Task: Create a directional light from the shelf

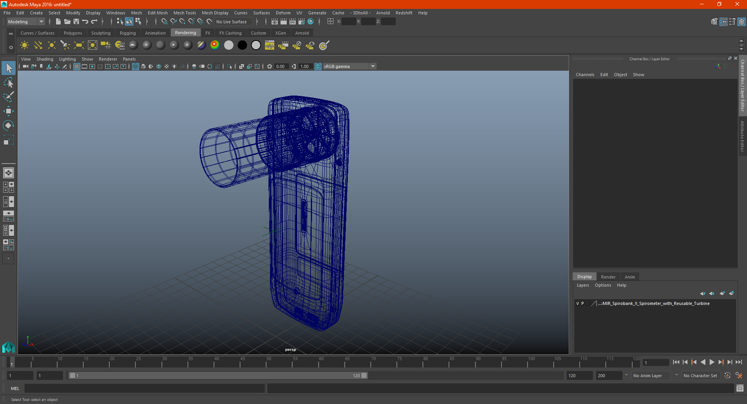Action: click(x=38, y=45)
